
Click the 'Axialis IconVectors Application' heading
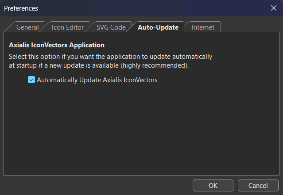pyautogui.click(x=57, y=45)
